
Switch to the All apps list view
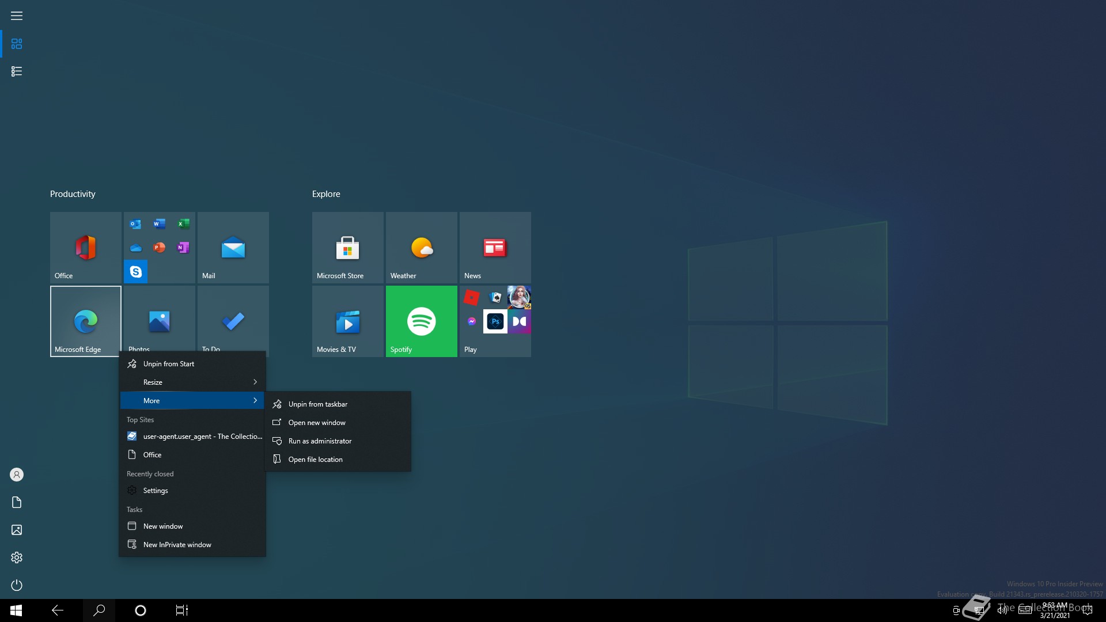coord(17,71)
